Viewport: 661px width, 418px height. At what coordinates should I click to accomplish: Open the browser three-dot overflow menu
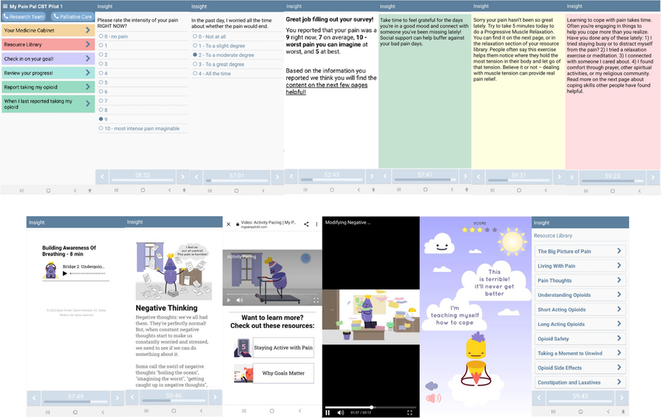(x=317, y=225)
